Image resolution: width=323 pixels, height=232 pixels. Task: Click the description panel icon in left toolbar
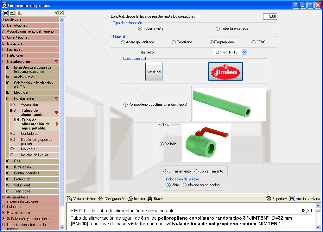coord(12,13)
